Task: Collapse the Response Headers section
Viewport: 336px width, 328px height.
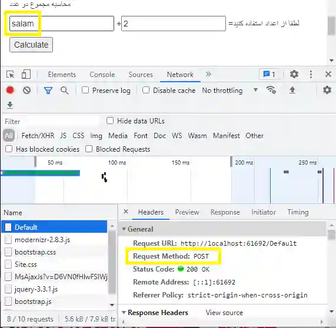Action: click(124, 313)
